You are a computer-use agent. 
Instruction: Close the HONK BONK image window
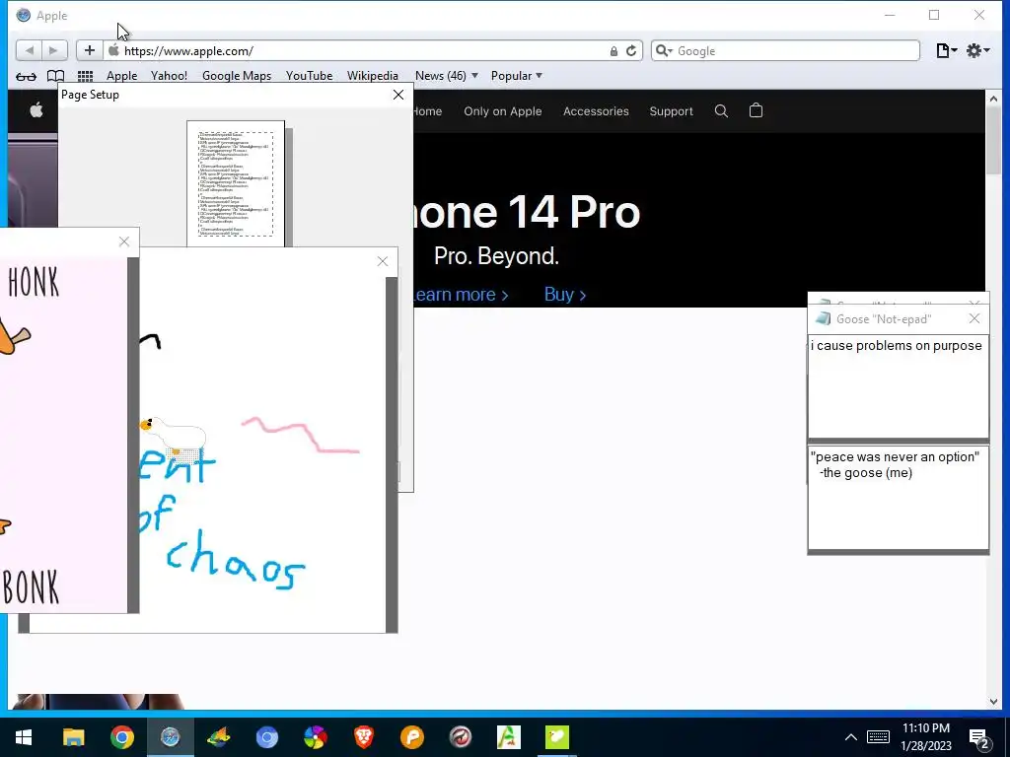pos(124,241)
